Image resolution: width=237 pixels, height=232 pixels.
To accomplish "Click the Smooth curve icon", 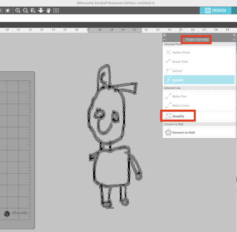I will [168, 80].
